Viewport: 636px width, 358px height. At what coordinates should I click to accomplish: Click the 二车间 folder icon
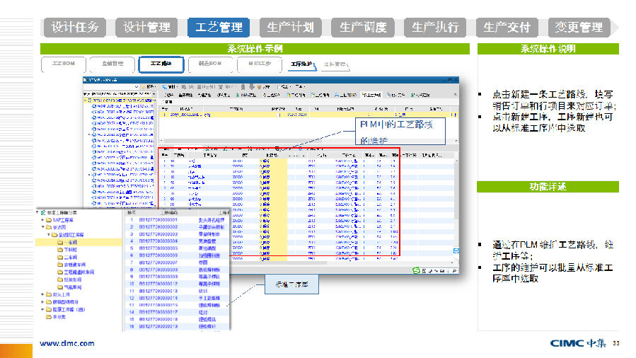[59, 258]
